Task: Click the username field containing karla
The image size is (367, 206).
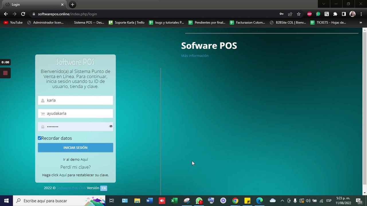Action: (75, 100)
